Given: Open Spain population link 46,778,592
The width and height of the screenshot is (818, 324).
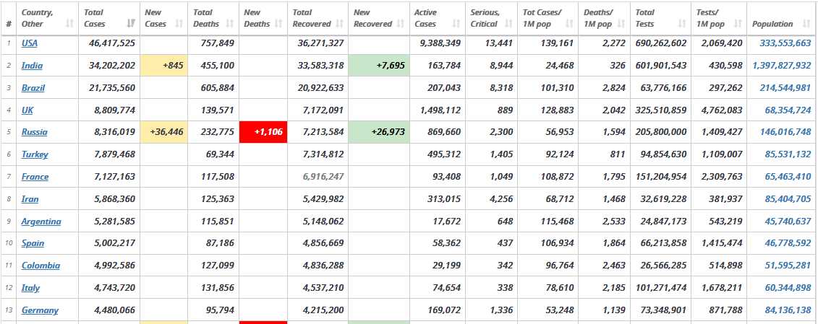Looking at the screenshot, I should coord(788,243).
